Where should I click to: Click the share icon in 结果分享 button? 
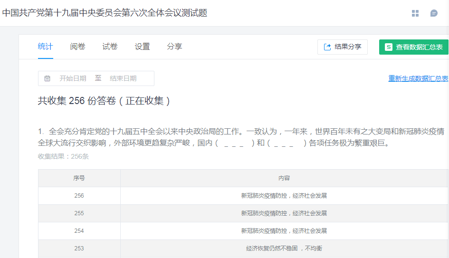327,47
